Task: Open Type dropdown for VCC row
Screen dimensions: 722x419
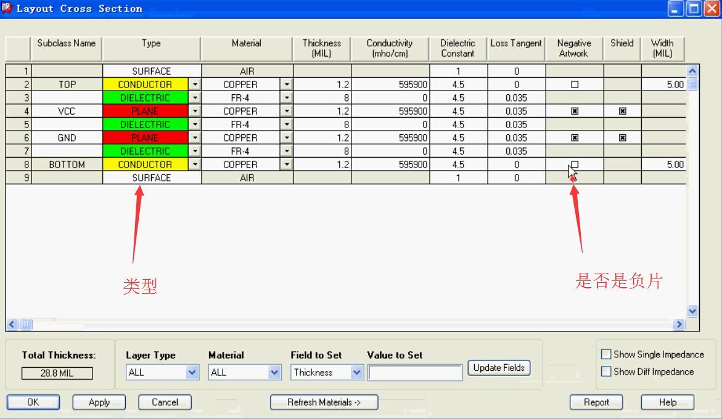Action: [x=195, y=112]
